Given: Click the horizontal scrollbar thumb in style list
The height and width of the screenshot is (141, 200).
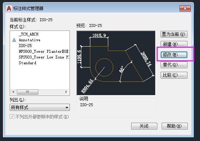Looking at the screenshot, I should point(28,92).
